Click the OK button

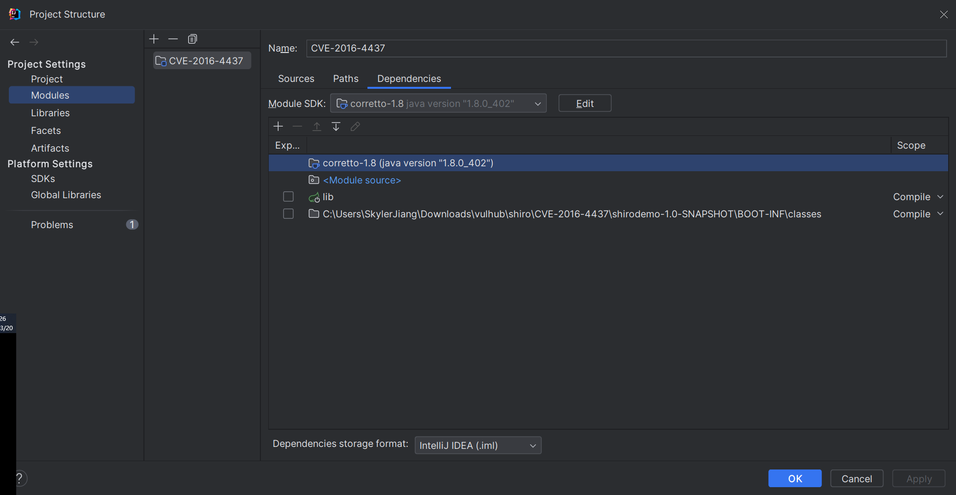point(795,478)
